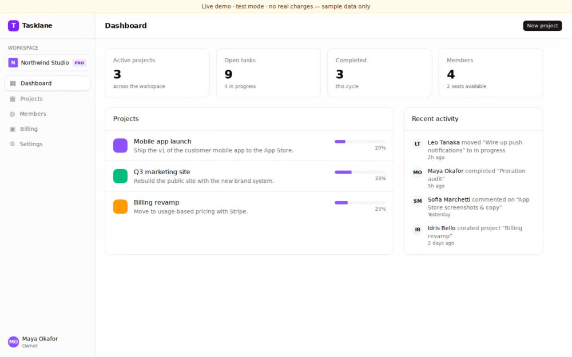This screenshot has width=572, height=357.
Task: Click the 'Dashboard' page title
Action: (x=126, y=26)
